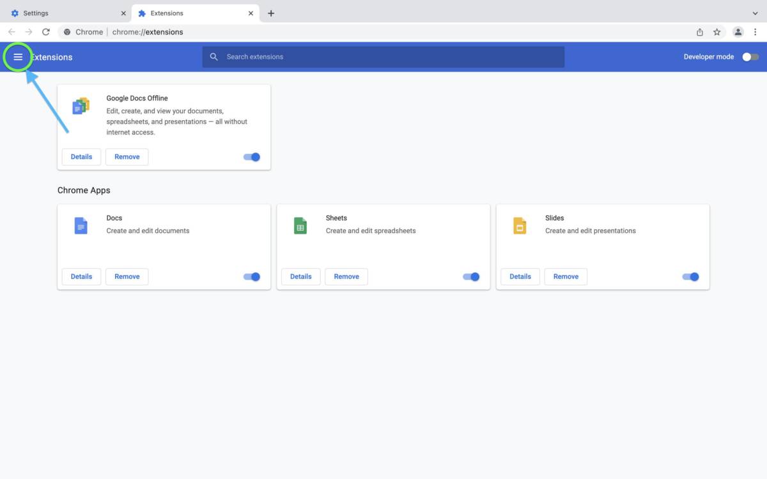The height and width of the screenshot is (479, 767).
Task: Open Details for the Sheets app
Action: [300, 277]
